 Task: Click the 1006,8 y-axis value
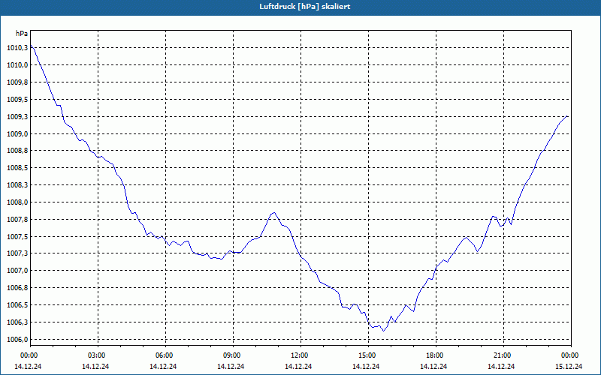17,288
